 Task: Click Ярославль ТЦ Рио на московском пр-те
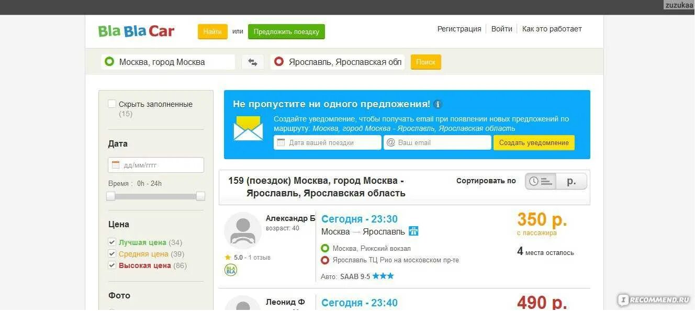click(x=396, y=260)
